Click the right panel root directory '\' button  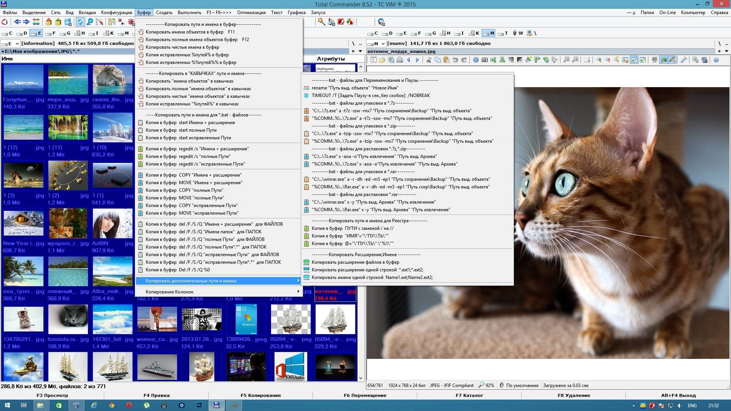coord(719,43)
